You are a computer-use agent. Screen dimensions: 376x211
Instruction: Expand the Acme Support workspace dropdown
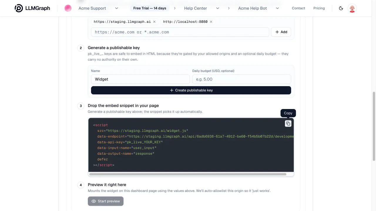tap(117, 8)
